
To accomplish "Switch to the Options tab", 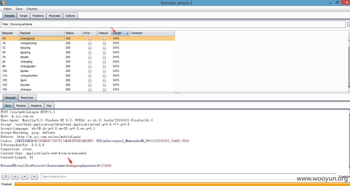I will coord(70,16).
